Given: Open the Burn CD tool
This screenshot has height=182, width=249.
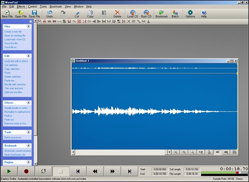Looking at the screenshot, I should (146, 14).
